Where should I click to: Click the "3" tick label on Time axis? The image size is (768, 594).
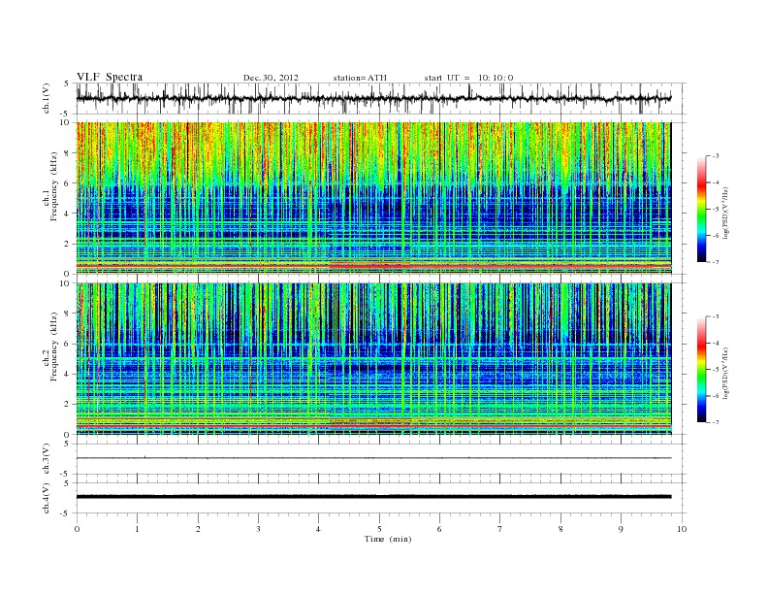coord(258,529)
